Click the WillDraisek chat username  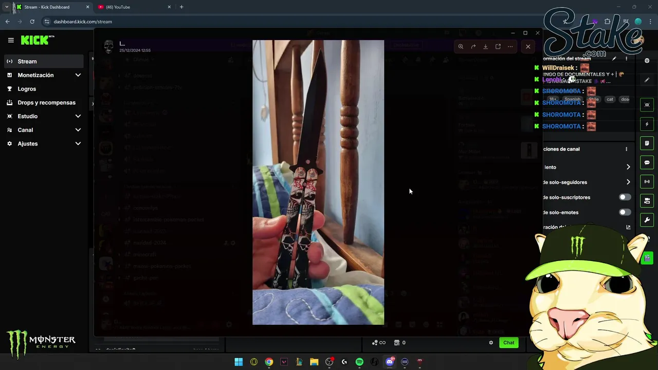557,68
